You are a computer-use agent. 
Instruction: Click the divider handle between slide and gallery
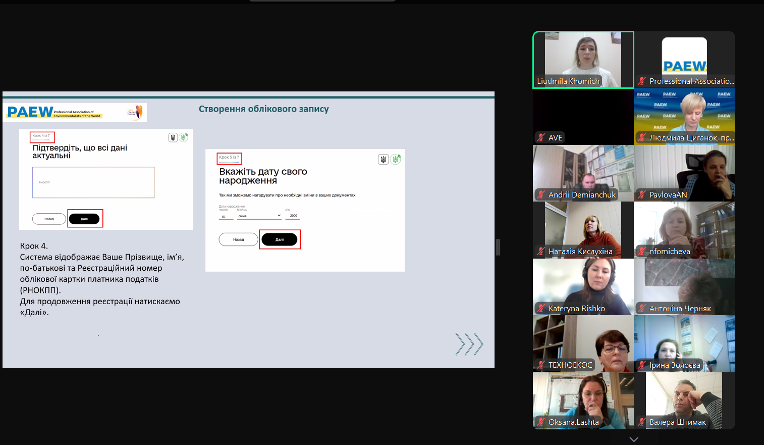coord(498,247)
